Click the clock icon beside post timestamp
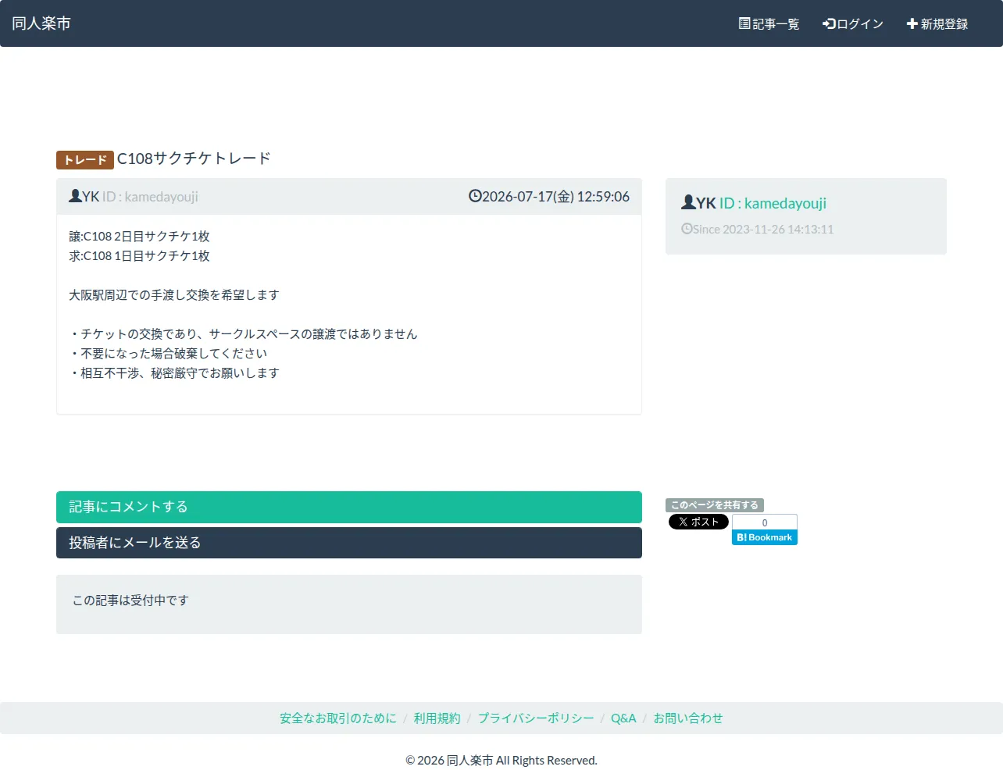 [x=475, y=196]
